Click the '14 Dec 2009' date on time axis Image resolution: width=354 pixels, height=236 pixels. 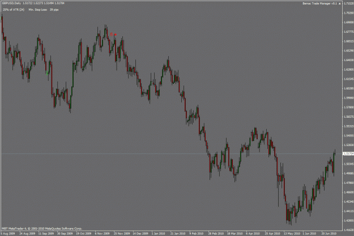pyautogui.click(x=140, y=234)
